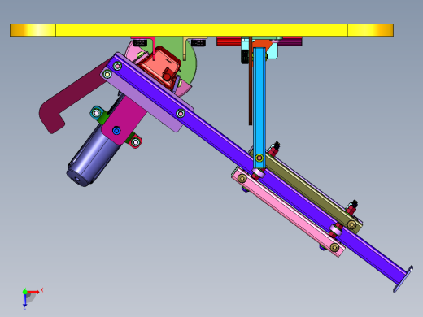
Task: Select the red clamp ear on motor
Action: [x=135, y=142]
